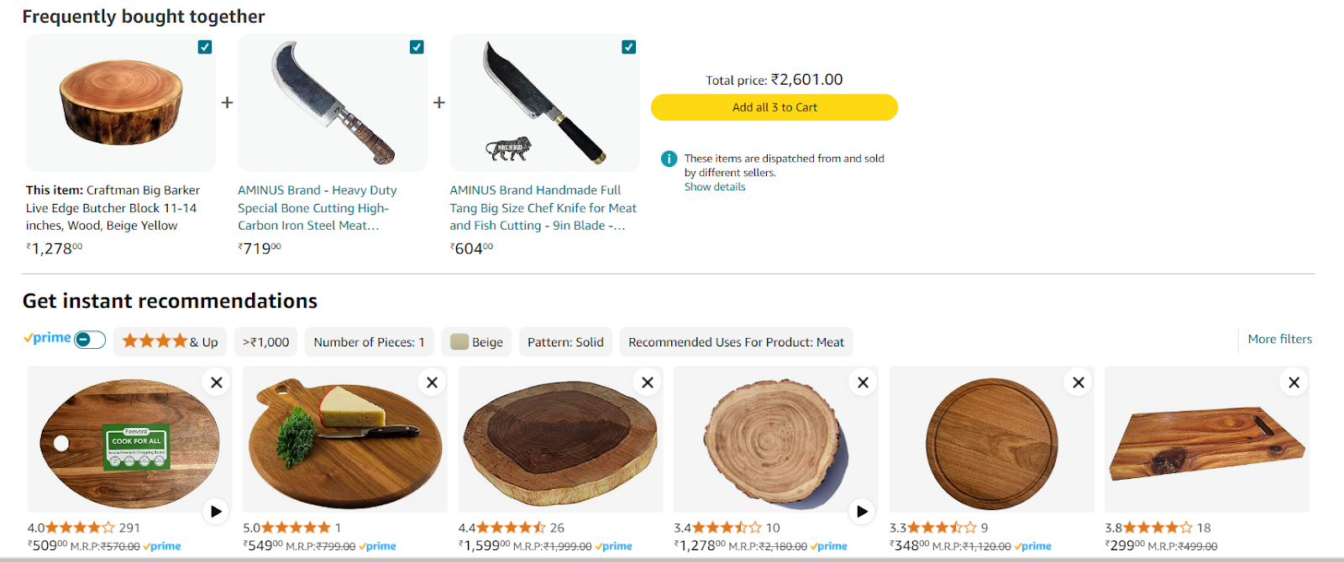1344x562 pixels.
Task: Open More filters options
Action: coord(1279,339)
